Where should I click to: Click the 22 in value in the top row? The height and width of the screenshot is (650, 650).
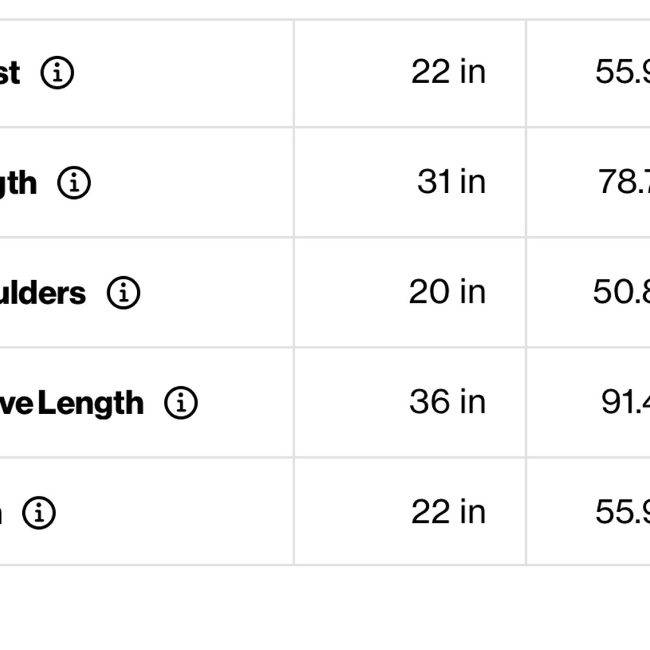tap(448, 71)
